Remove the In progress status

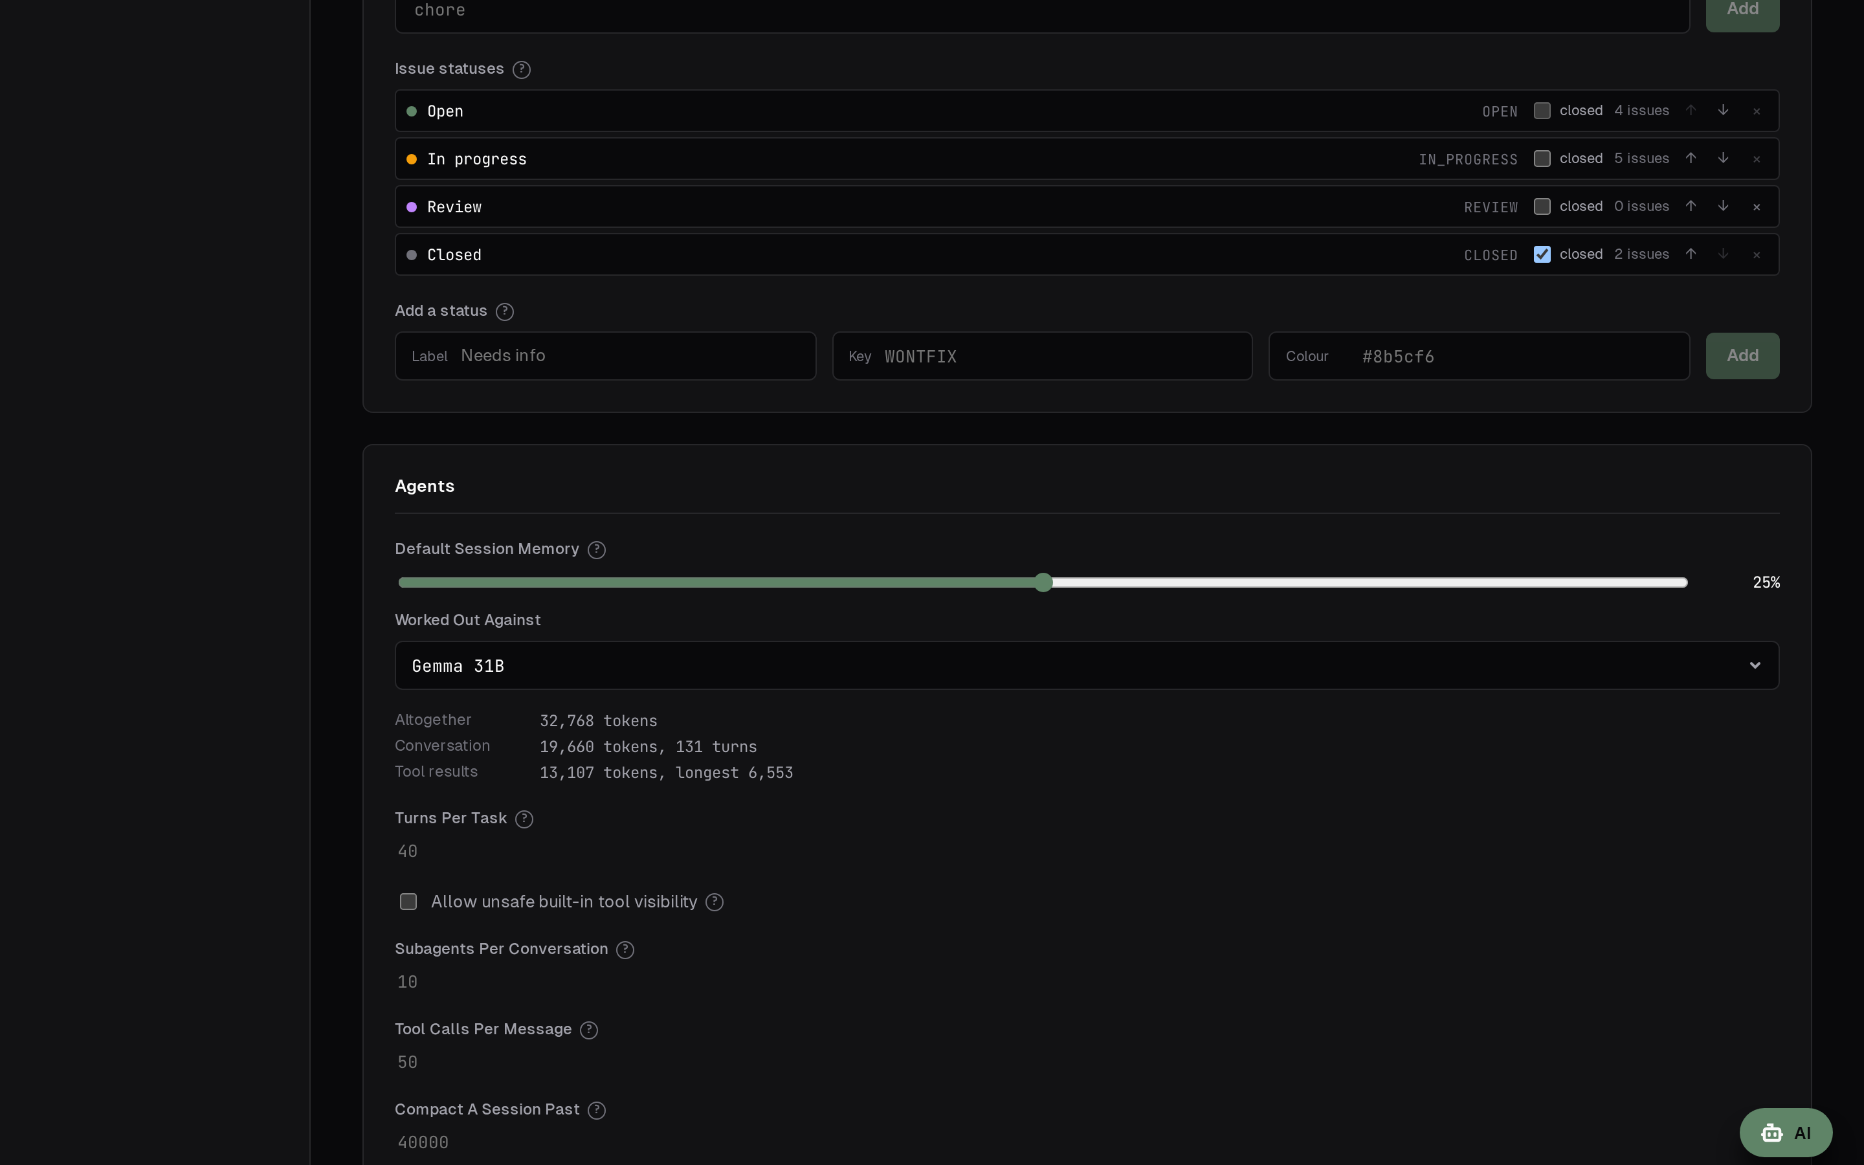coord(1756,159)
